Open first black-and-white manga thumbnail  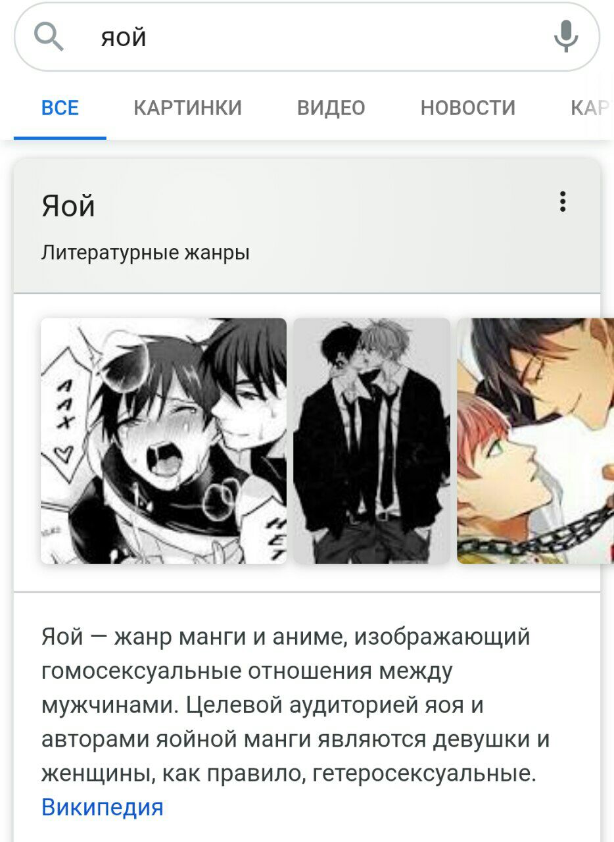point(164,441)
